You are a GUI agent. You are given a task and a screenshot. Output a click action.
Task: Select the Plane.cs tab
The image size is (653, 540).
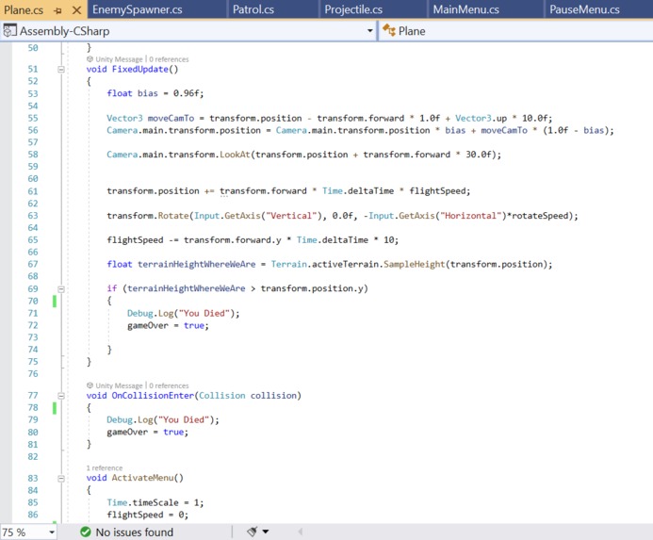24,9
